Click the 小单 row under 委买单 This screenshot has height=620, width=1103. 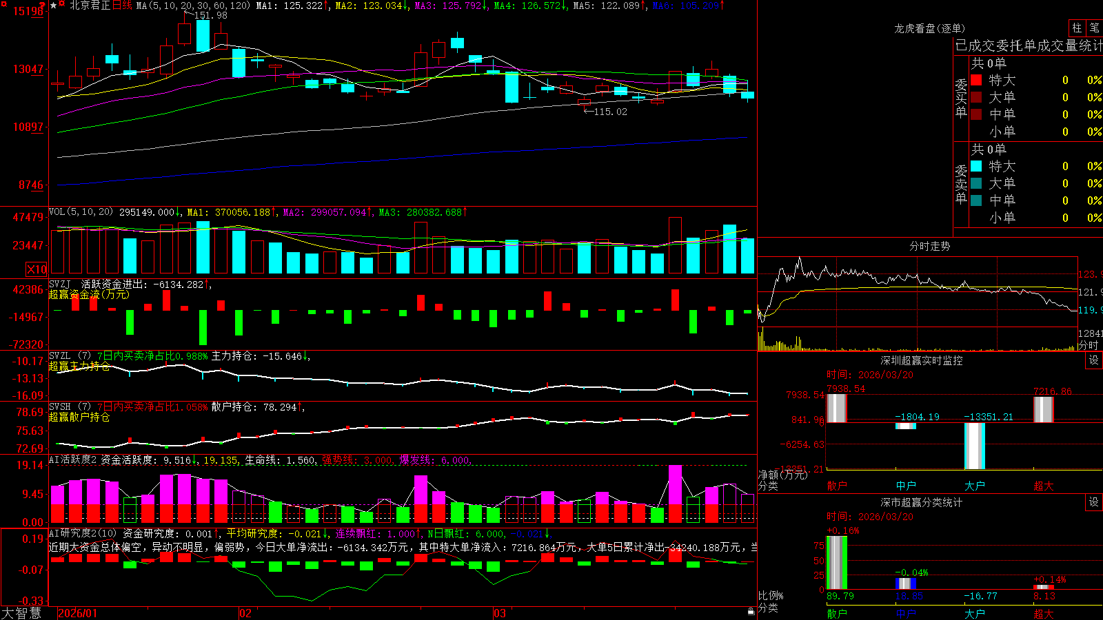(1036, 132)
